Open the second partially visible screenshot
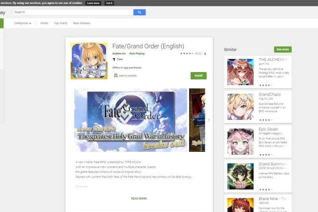Screen dimensions: 318x212 point(197,120)
